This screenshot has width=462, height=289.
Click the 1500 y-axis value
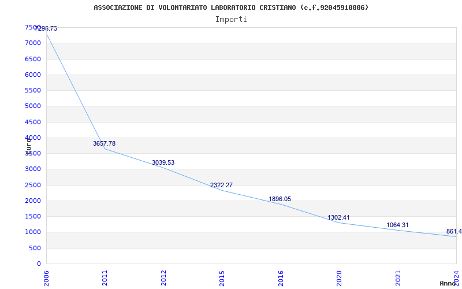[33, 216]
